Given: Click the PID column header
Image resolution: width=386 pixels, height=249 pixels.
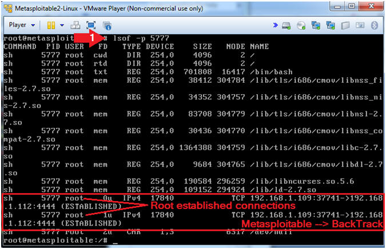Looking at the screenshot, I should [x=53, y=46].
